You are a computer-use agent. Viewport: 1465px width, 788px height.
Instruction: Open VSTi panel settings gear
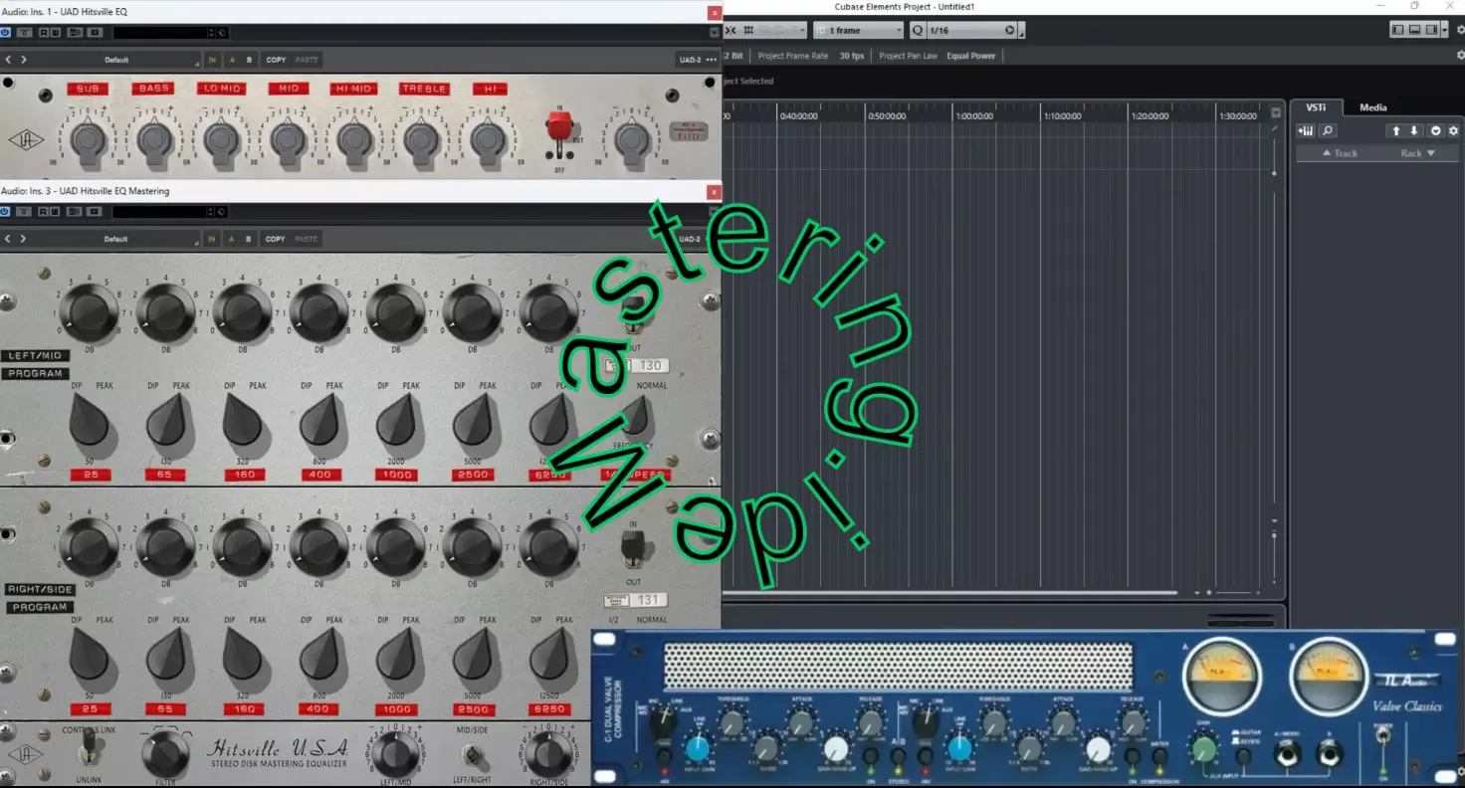point(1453,130)
